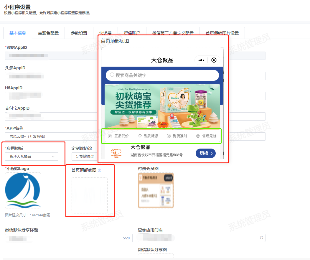Click the 管家应用门店 input field
Image resolution: width=310 pixels, height=260 pixels.
click(x=198, y=238)
